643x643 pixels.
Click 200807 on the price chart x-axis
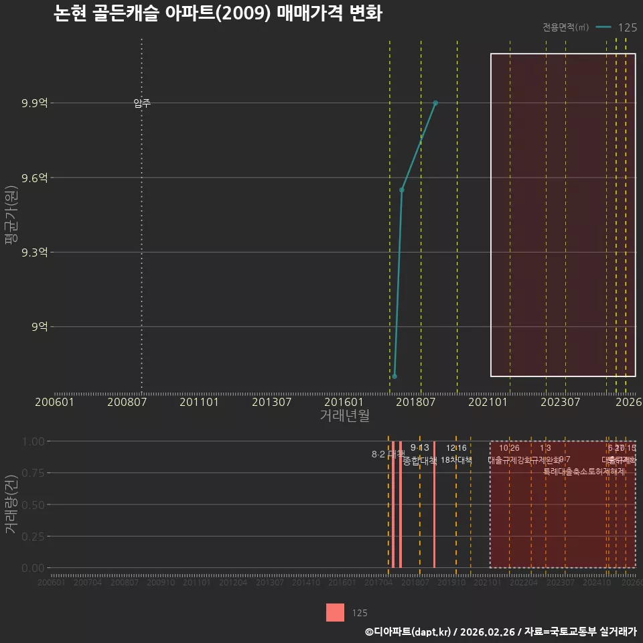[127, 402]
